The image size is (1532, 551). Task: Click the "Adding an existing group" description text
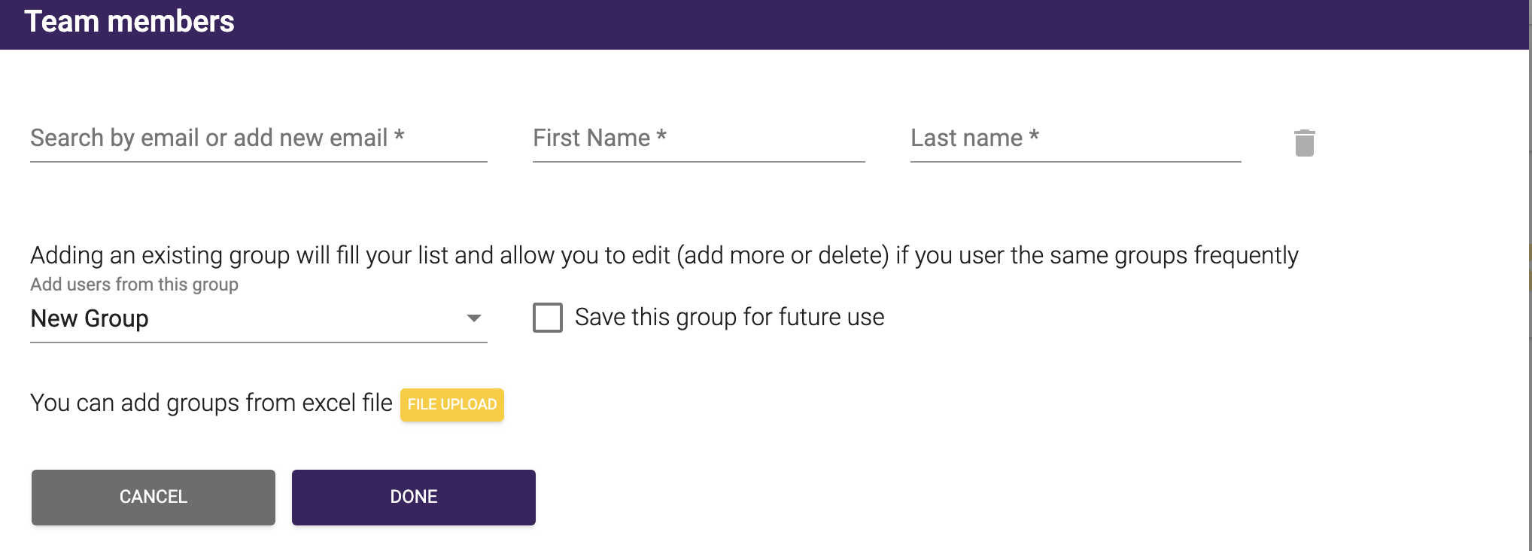[664, 255]
